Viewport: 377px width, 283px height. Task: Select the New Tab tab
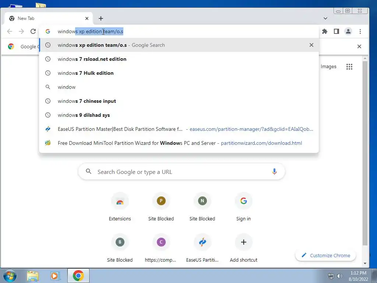[49, 18]
